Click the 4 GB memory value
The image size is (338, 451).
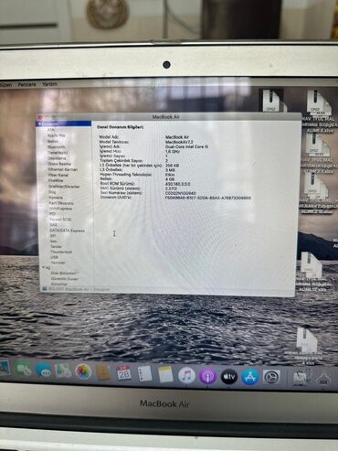coord(170,179)
